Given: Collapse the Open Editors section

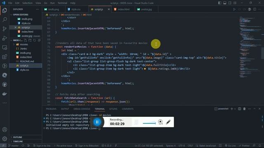Looking at the screenshot, I should [x=11, y=15].
